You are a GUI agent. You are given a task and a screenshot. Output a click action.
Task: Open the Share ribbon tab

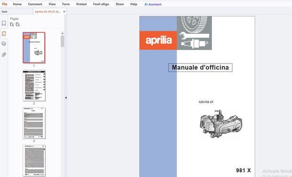[120, 4]
